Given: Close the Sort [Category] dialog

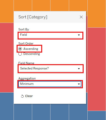Looking at the screenshot, I should coord(81,17).
